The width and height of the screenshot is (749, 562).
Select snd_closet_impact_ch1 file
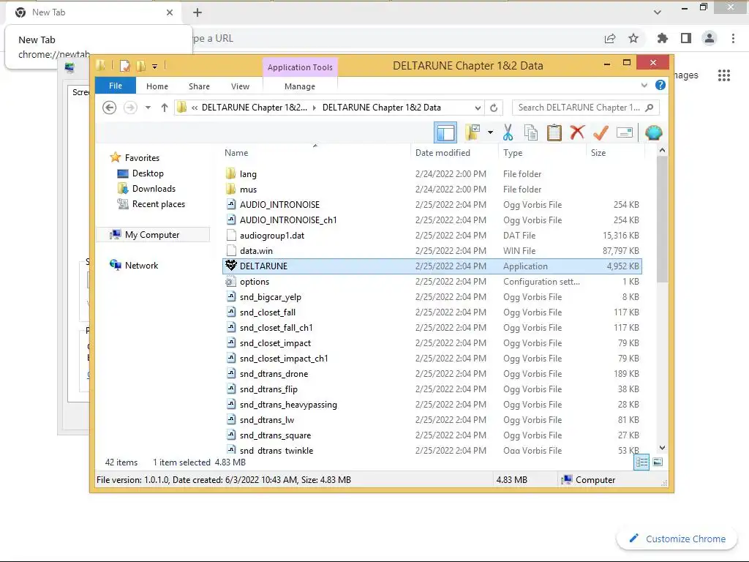click(432, 359)
